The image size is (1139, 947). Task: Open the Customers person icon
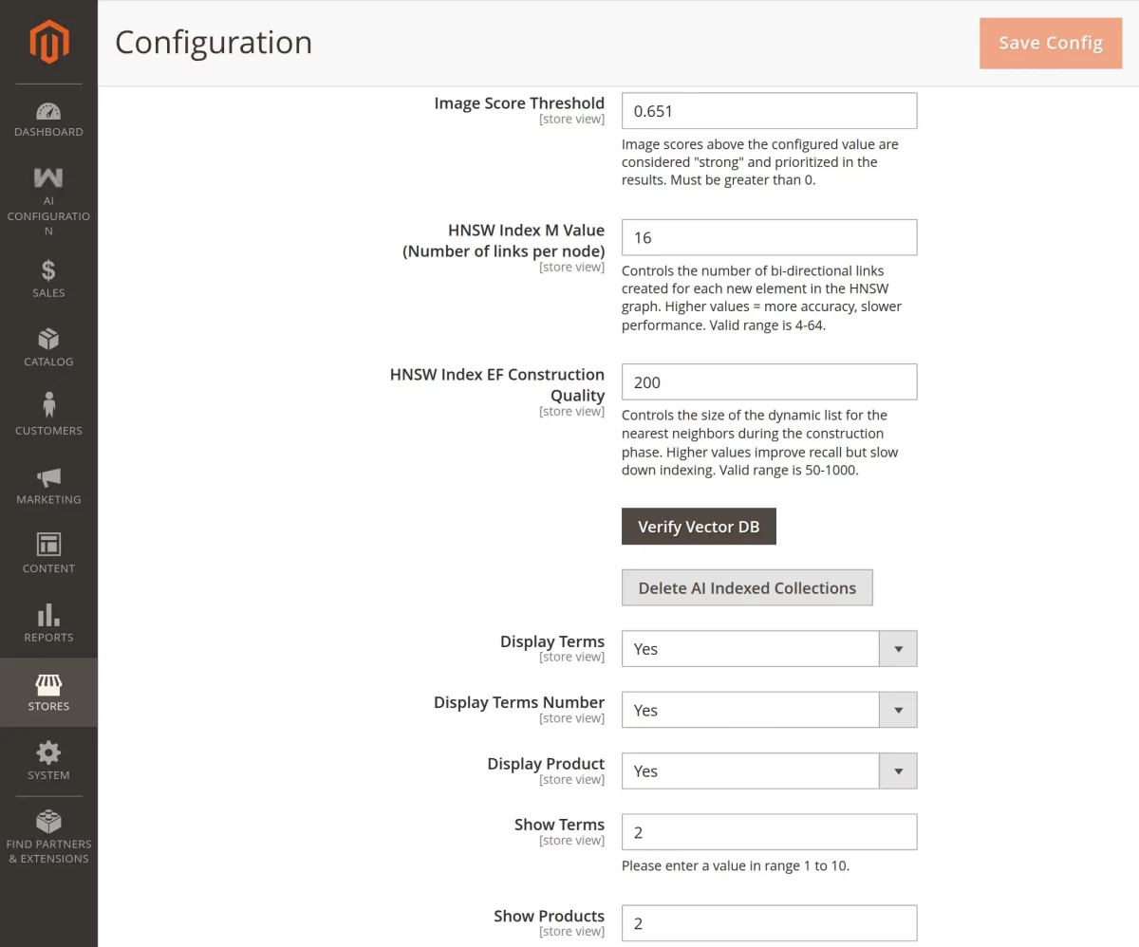pyautogui.click(x=48, y=405)
